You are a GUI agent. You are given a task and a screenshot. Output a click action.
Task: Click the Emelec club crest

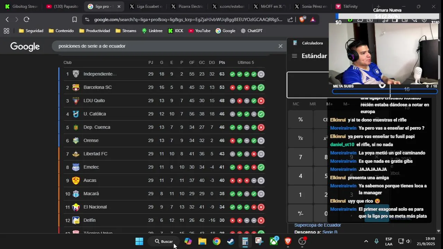76,167
